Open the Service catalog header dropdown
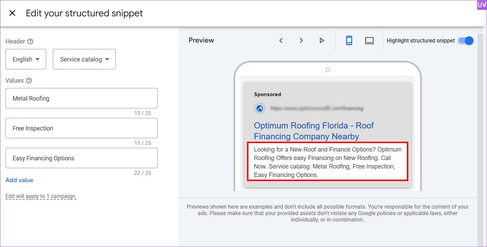 84,59
